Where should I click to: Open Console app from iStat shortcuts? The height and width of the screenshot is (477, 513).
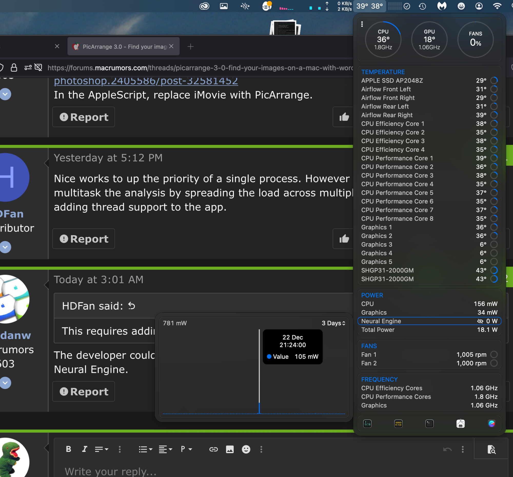(x=398, y=423)
